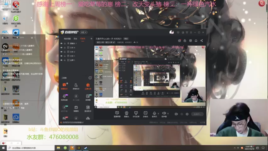Toggle preview eye icon beside settings gear
268x151 pixels.
tap(182, 114)
